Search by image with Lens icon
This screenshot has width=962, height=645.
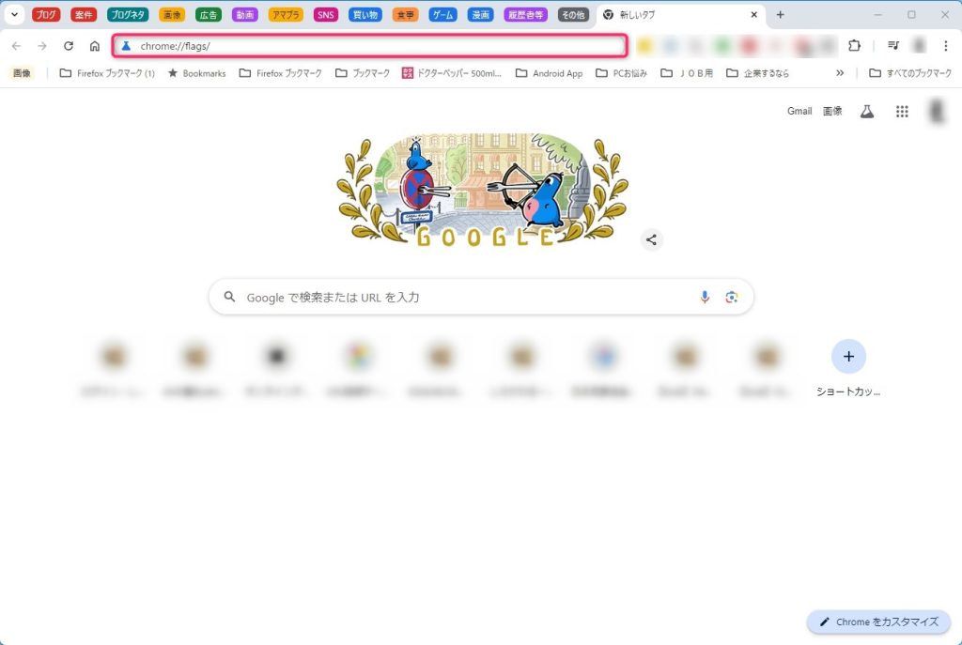[731, 298]
